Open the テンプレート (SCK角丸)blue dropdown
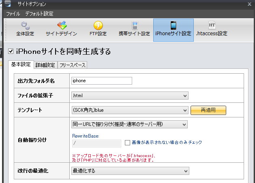 click(130, 110)
